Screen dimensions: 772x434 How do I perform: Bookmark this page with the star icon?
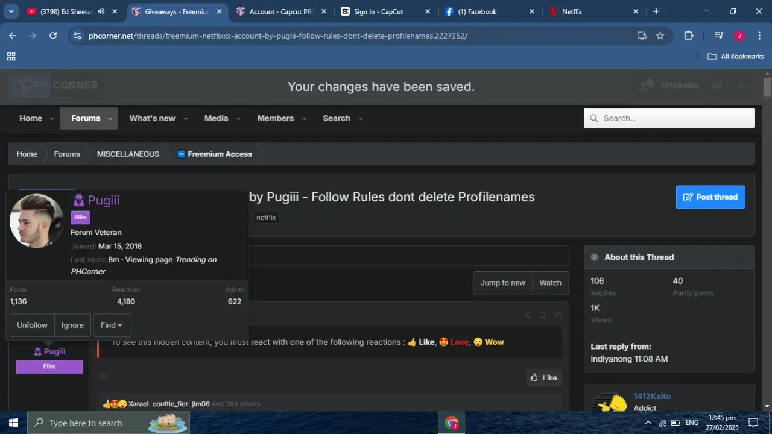pos(660,36)
